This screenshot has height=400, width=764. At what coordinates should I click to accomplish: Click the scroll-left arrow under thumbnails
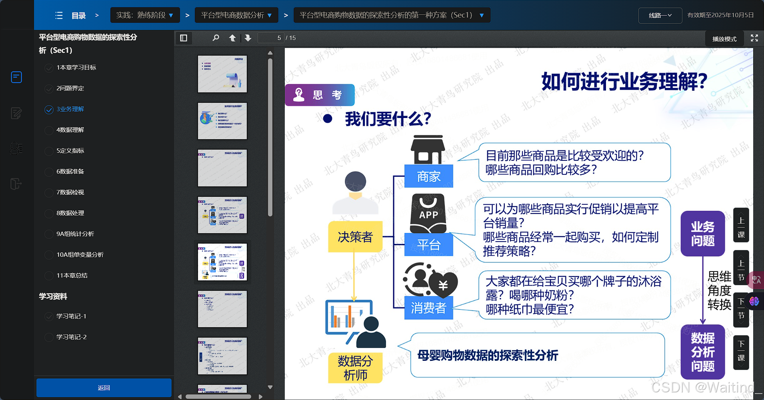(180, 397)
